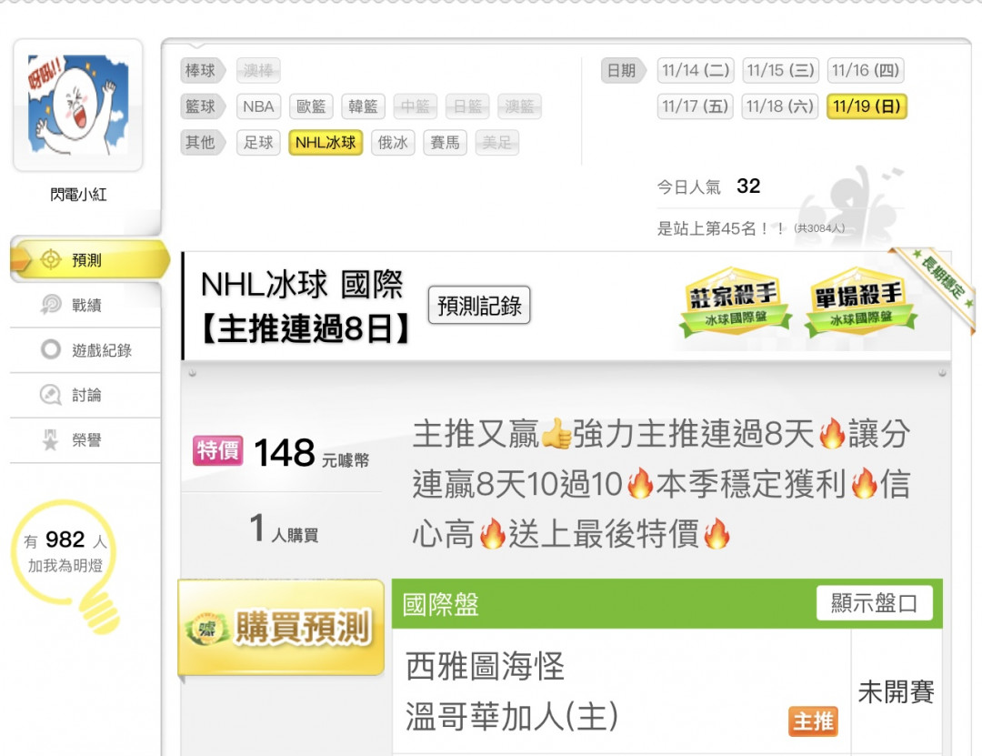
Task: Open 遊戲紀錄 circle icon in sidebar
Action: (x=51, y=349)
